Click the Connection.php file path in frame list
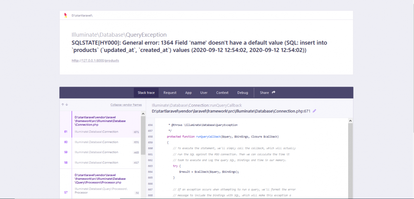This screenshot has height=199, width=414. coord(100,121)
